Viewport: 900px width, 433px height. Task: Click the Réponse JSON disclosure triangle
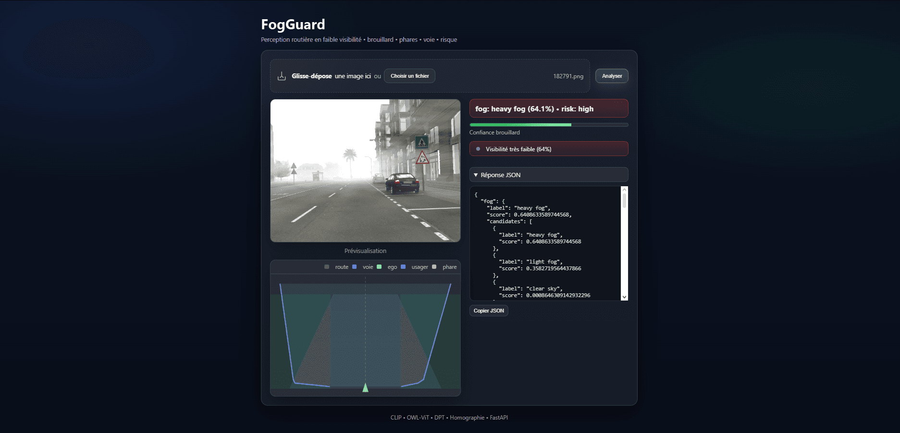pyautogui.click(x=475, y=175)
